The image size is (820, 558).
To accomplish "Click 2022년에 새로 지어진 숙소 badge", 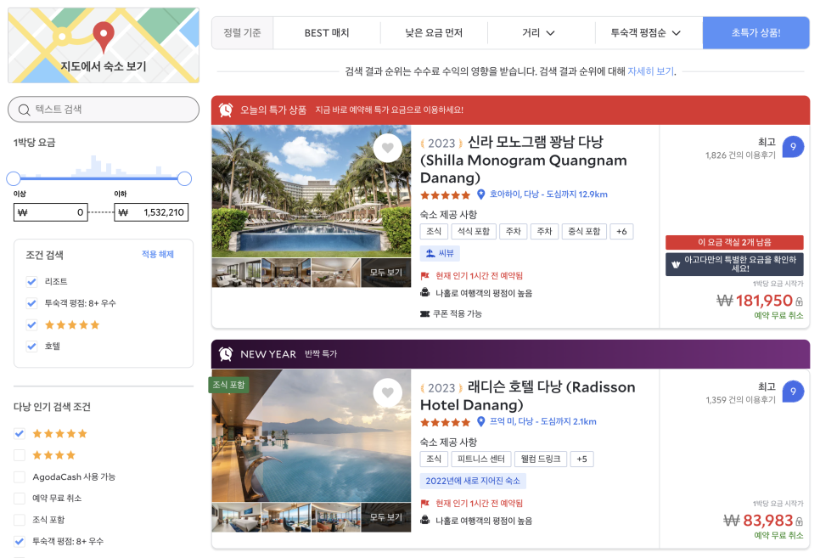I will 473,481.
